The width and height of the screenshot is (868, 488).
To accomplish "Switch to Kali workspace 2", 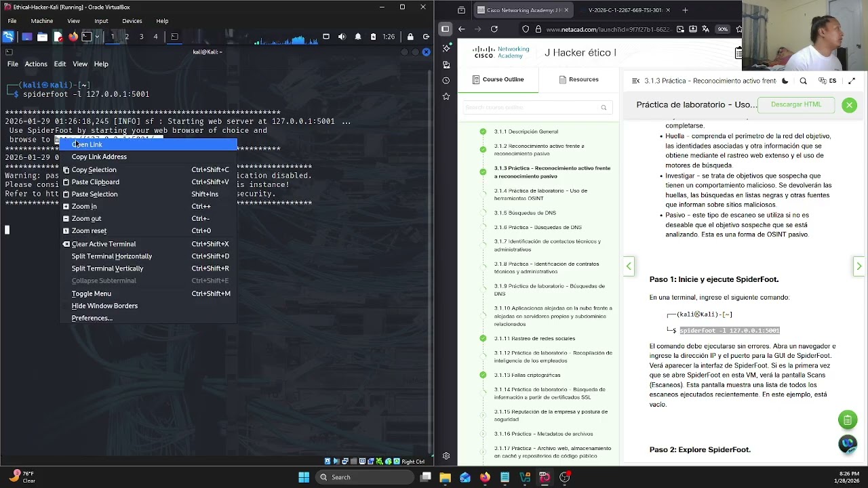I will pyautogui.click(x=127, y=37).
